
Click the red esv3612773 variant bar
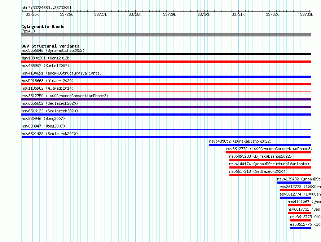[x=295, y=190]
